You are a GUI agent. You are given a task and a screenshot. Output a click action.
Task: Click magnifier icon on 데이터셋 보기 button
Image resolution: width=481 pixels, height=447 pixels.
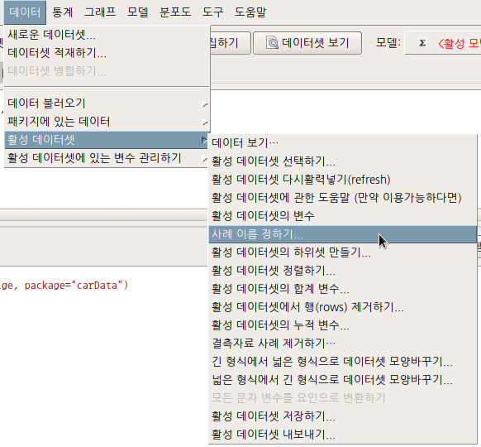272,43
